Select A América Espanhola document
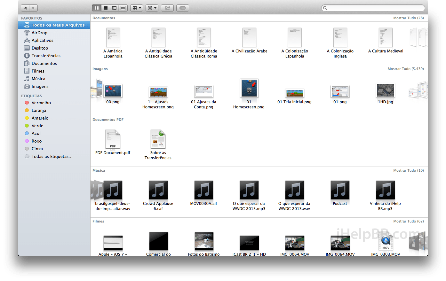The image size is (446, 281). pos(113,43)
